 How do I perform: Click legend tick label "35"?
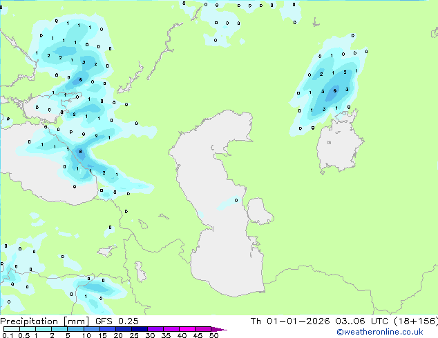point(166,335)
